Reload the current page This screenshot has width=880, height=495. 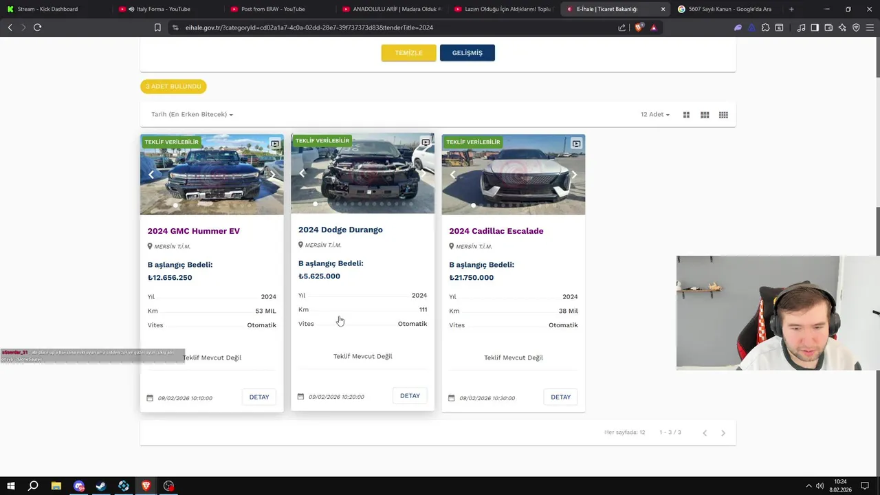37,27
